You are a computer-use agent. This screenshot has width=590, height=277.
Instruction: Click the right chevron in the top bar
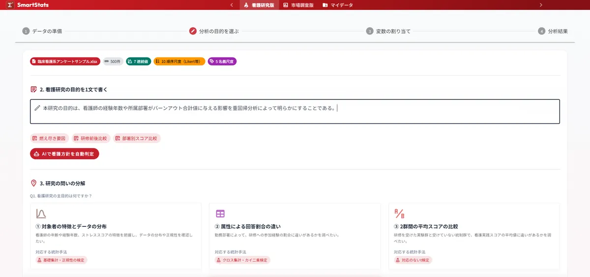[x=541, y=5]
